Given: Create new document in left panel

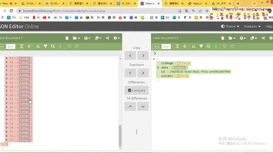Looking at the screenshot, I should pos(67,38).
